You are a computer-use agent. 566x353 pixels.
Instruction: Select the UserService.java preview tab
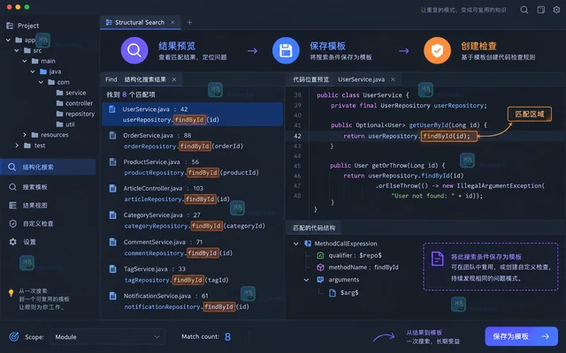coord(362,79)
